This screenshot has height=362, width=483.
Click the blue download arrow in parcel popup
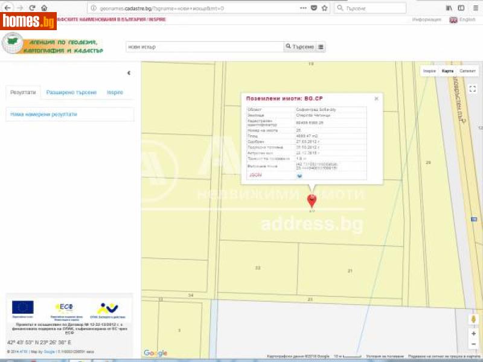point(299,175)
